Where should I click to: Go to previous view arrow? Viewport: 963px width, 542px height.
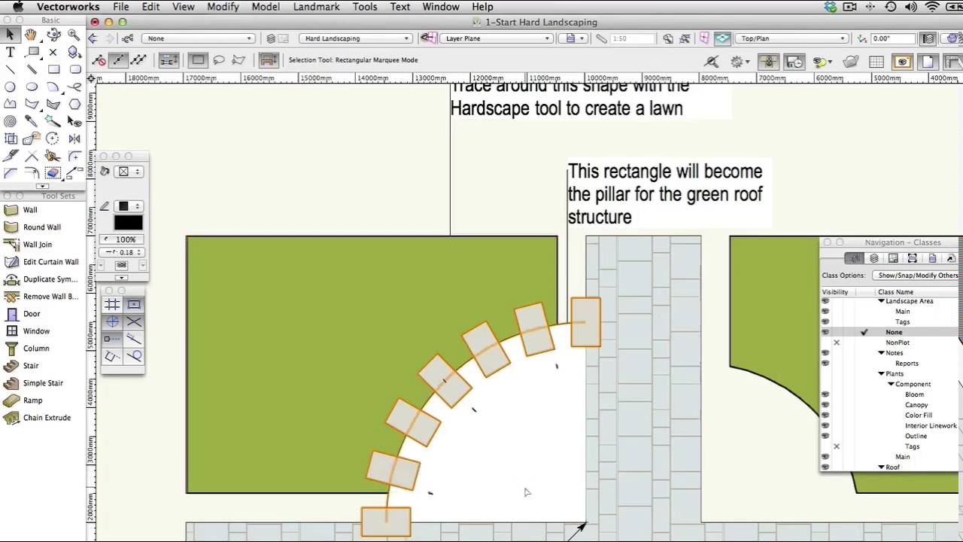point(93,38)
